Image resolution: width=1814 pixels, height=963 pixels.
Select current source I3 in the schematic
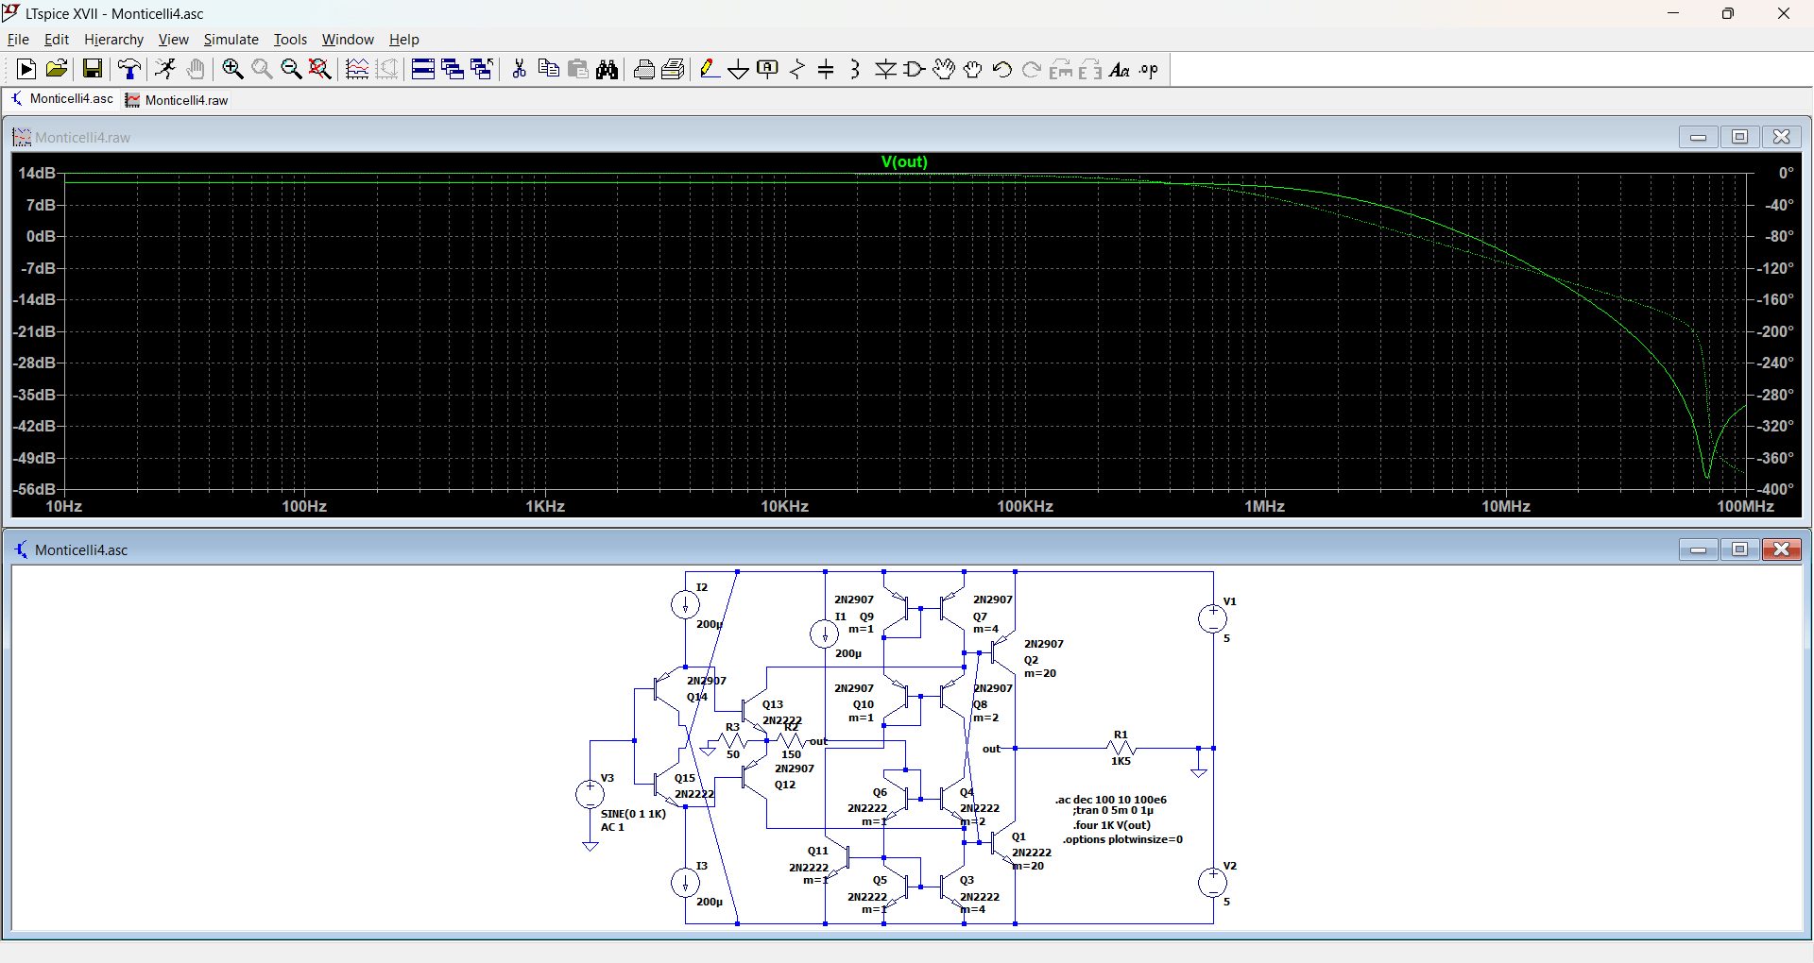coord(685,883)
